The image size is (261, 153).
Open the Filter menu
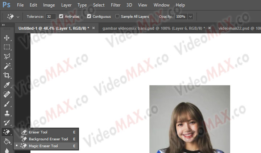click(116, 5)
